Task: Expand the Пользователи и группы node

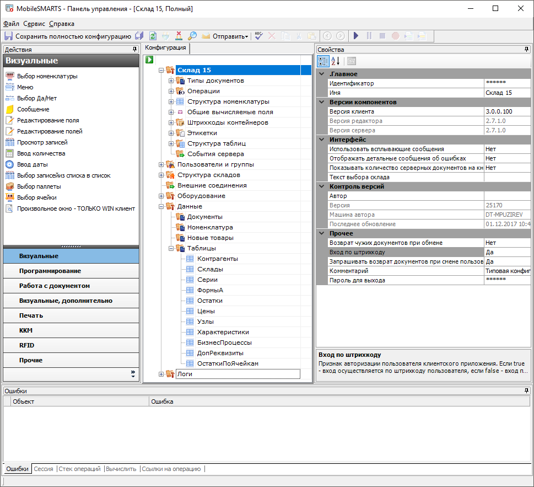Action: coord(161,164)
